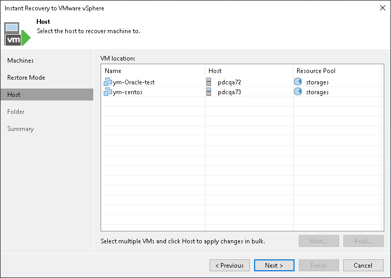Screen dimensions: 391x278
Task: Click the Pool... button
Action: (x=364, y=241)
